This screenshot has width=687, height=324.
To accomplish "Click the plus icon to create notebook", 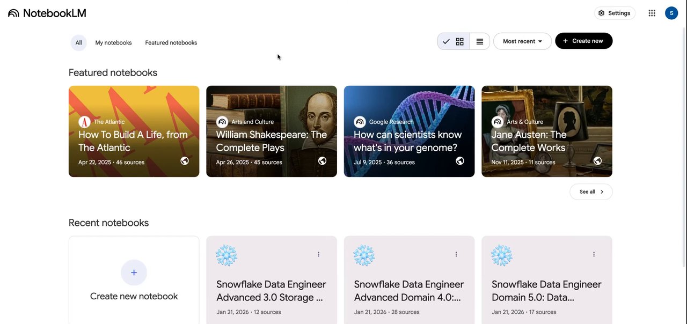I will (x=134, y=273).
